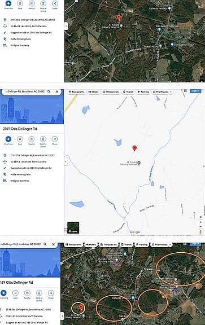Screen dimensions: 205x325
Task: Zoom out with the minus button on the road map
Action: coord(200,227)
